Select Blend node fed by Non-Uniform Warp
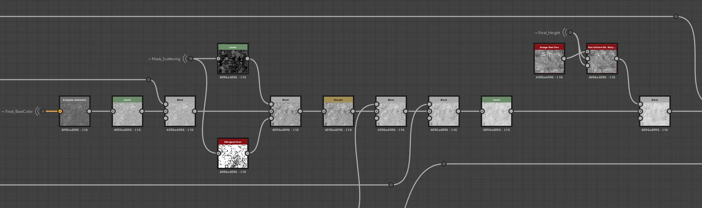702x208 pixels. [x=655, y=111]
